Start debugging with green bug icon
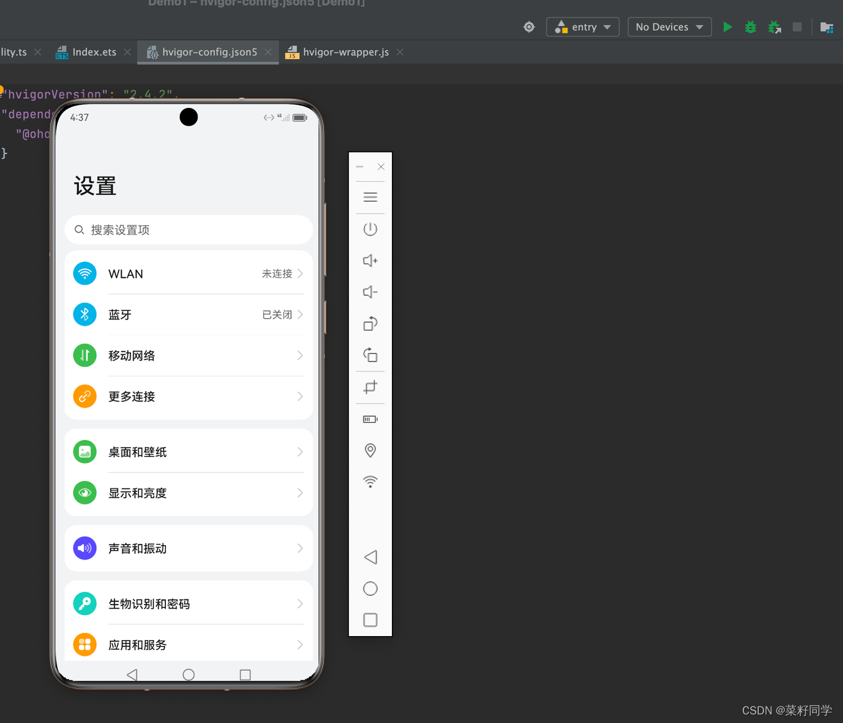The width and height of the screenshot is (843, 723). (750, 27)
